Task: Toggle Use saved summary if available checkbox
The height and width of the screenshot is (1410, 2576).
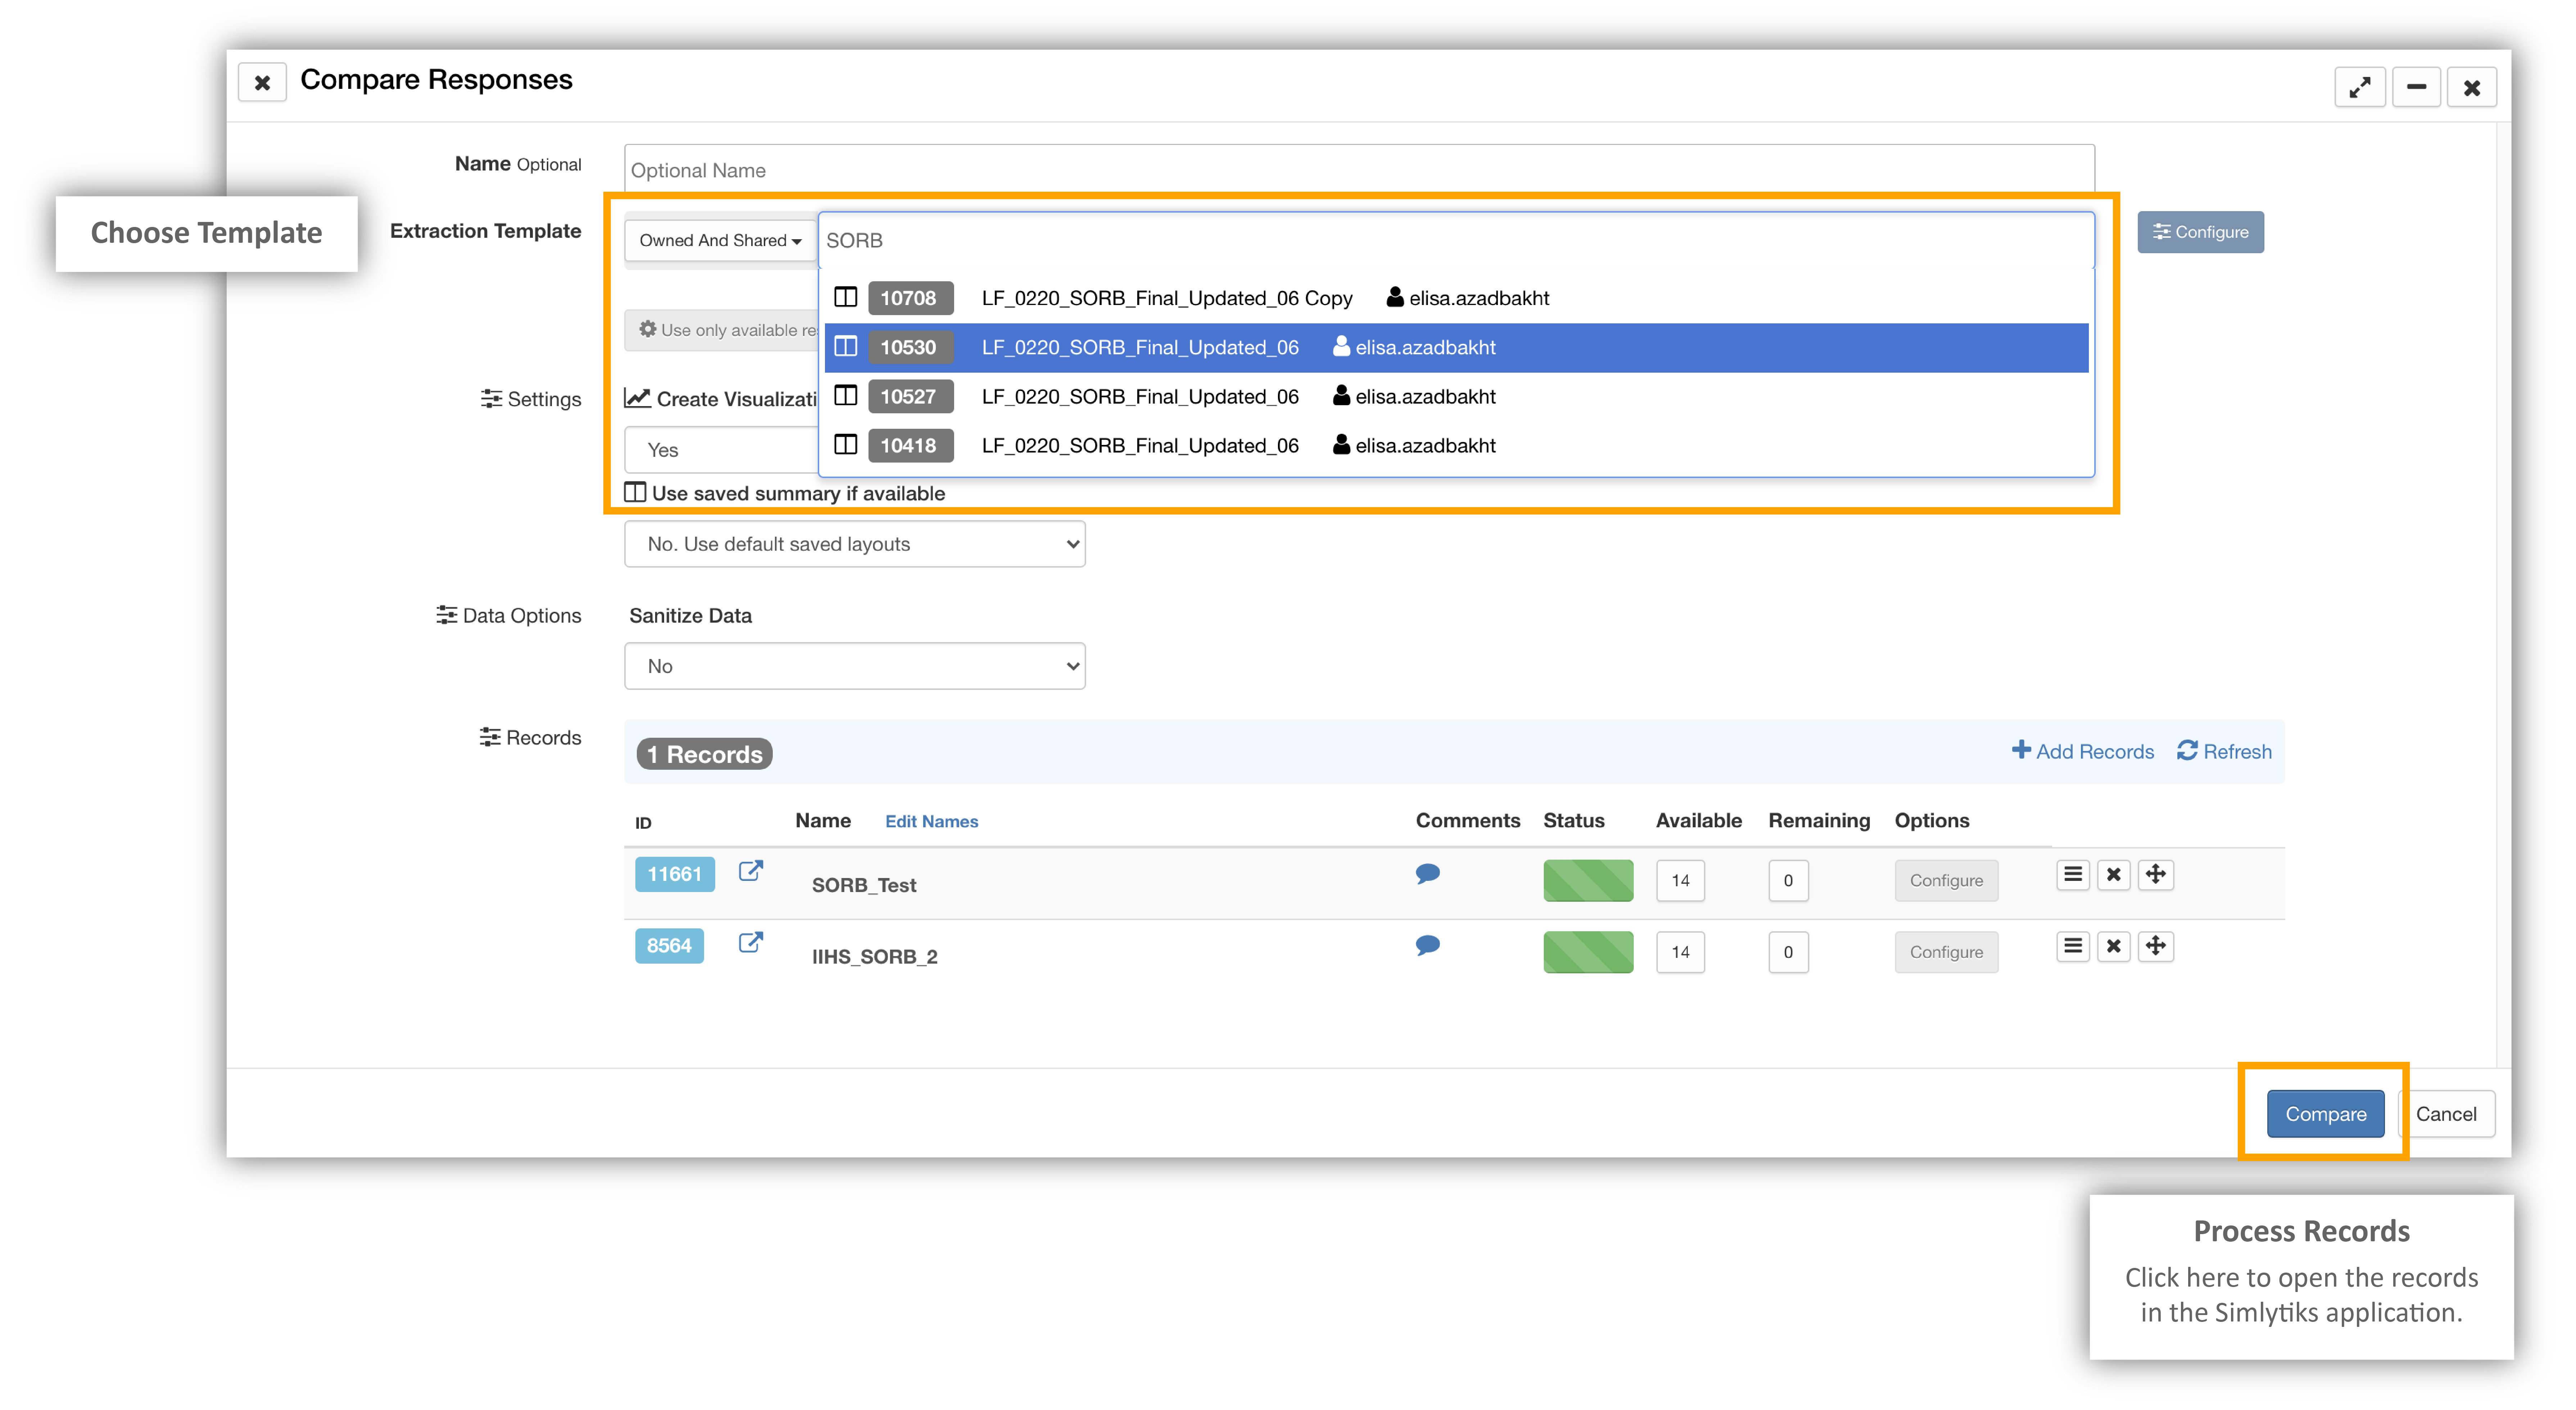Action: point(635,492)
